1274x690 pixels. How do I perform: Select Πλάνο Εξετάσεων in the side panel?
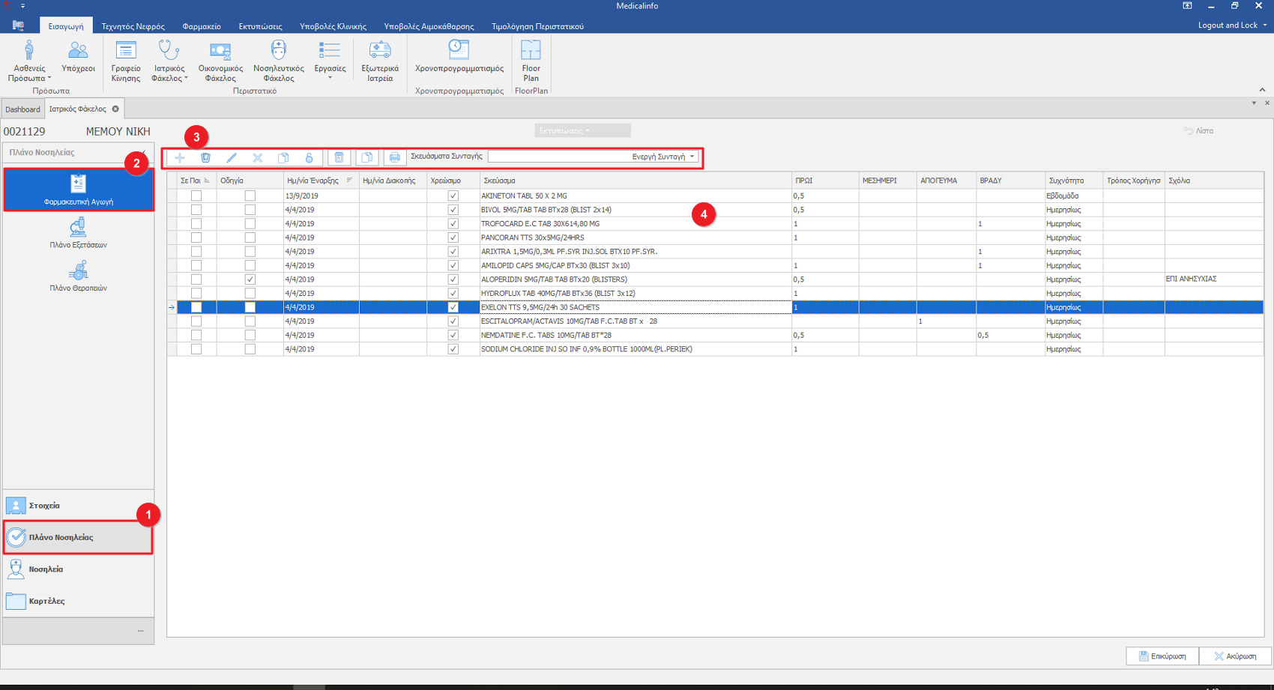pos(78,233)
